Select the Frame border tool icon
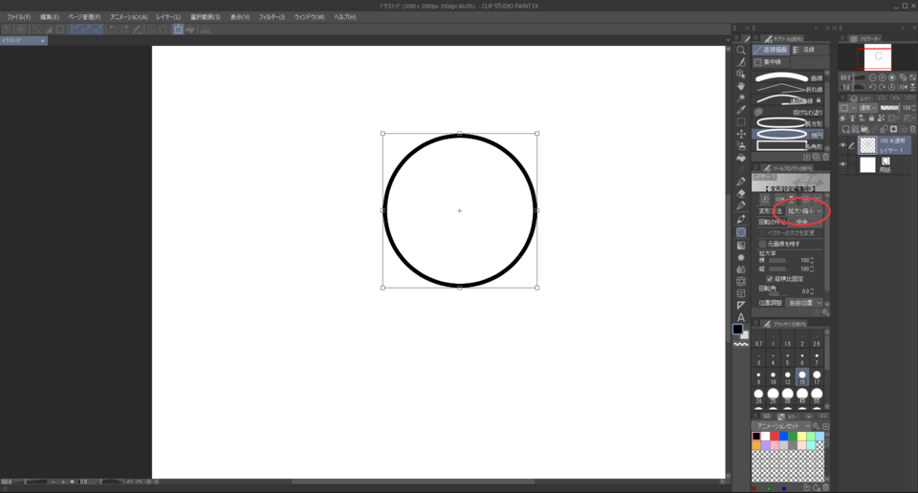Image resolution: width=918 pixels, height=493 pixels. coord(740,293)
